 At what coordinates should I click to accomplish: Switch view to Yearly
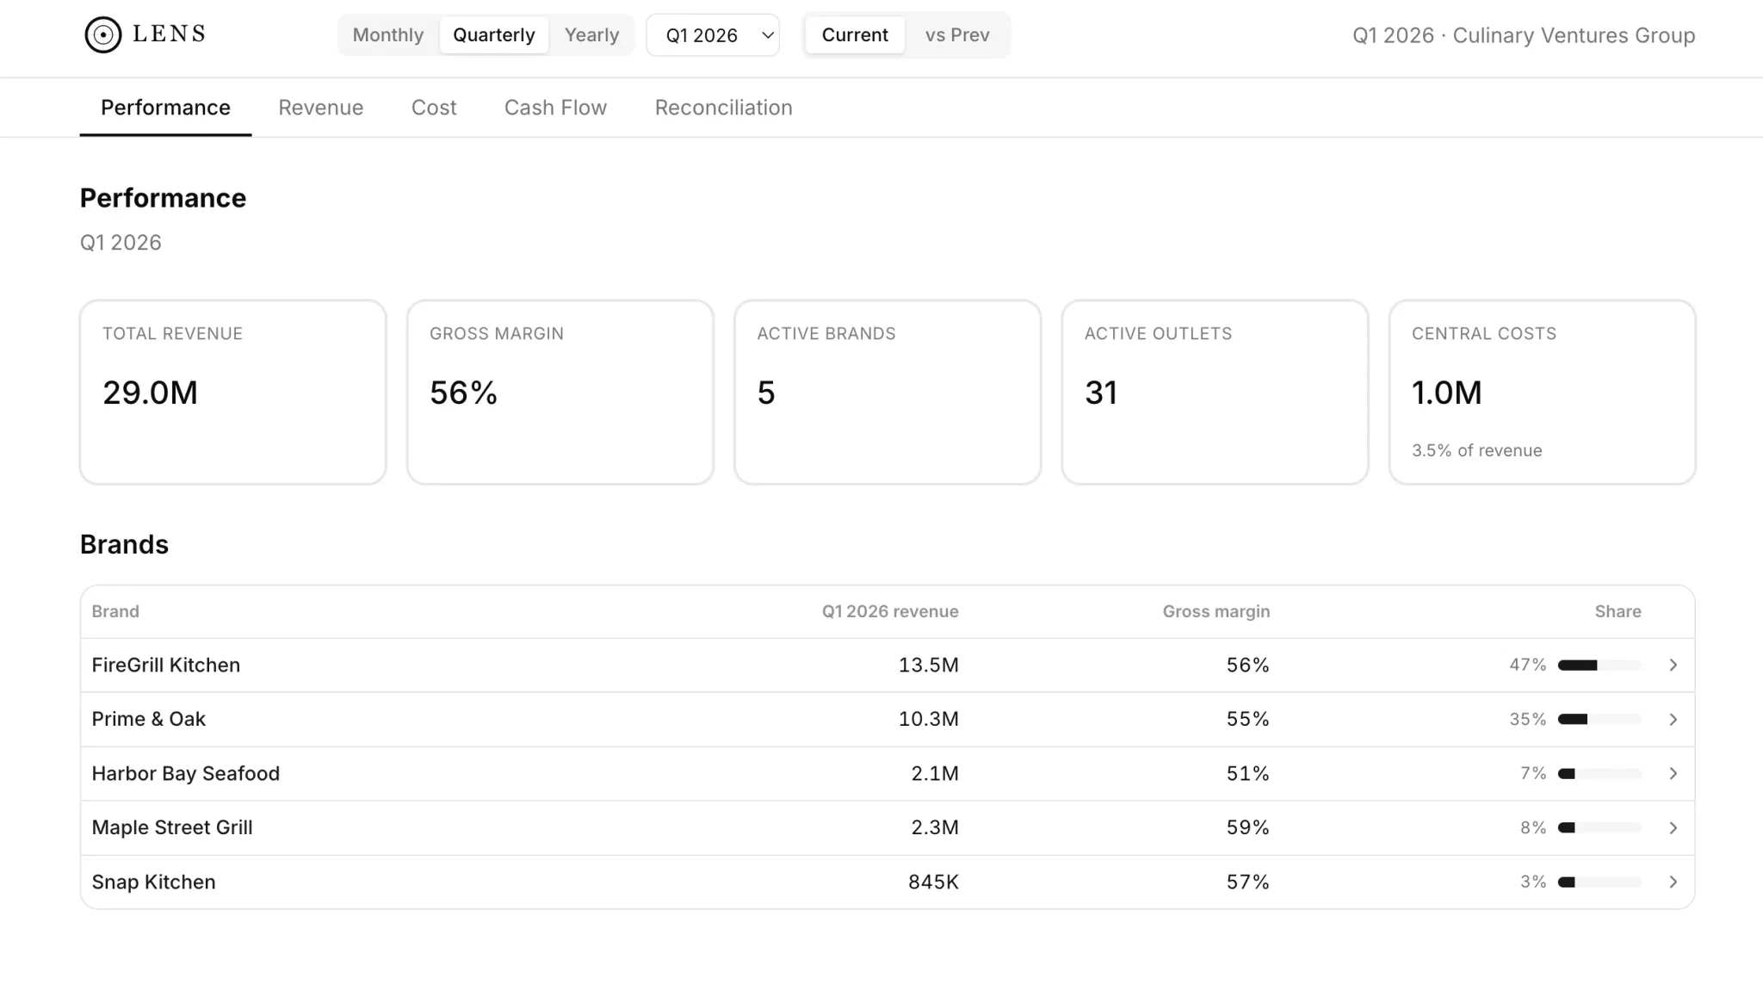pyautogui.click(x=591, y=35)
